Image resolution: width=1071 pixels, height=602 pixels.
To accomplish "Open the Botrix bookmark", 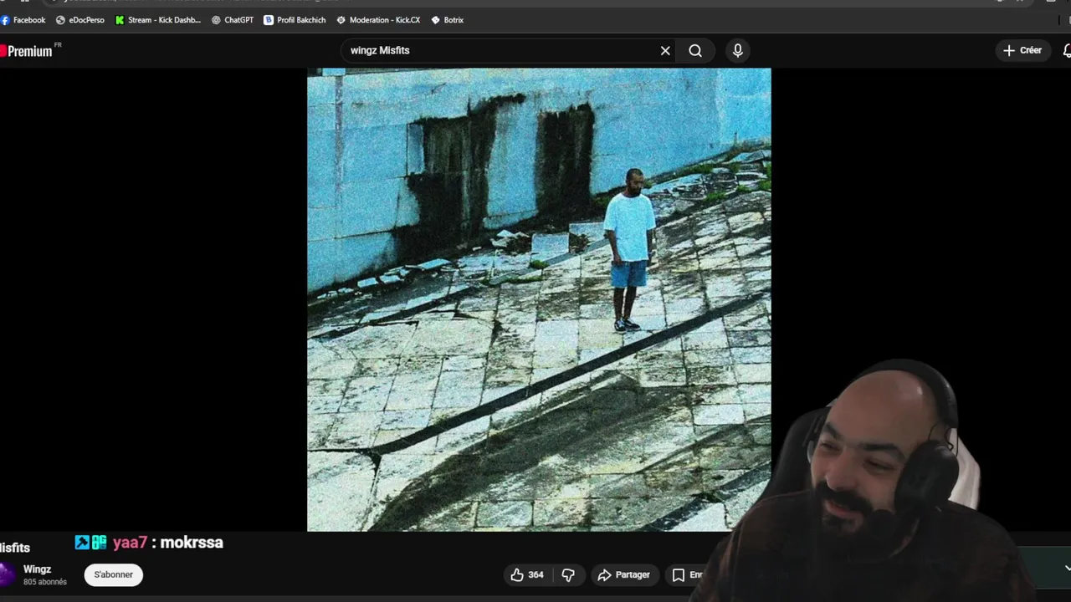I will (447, 20).
